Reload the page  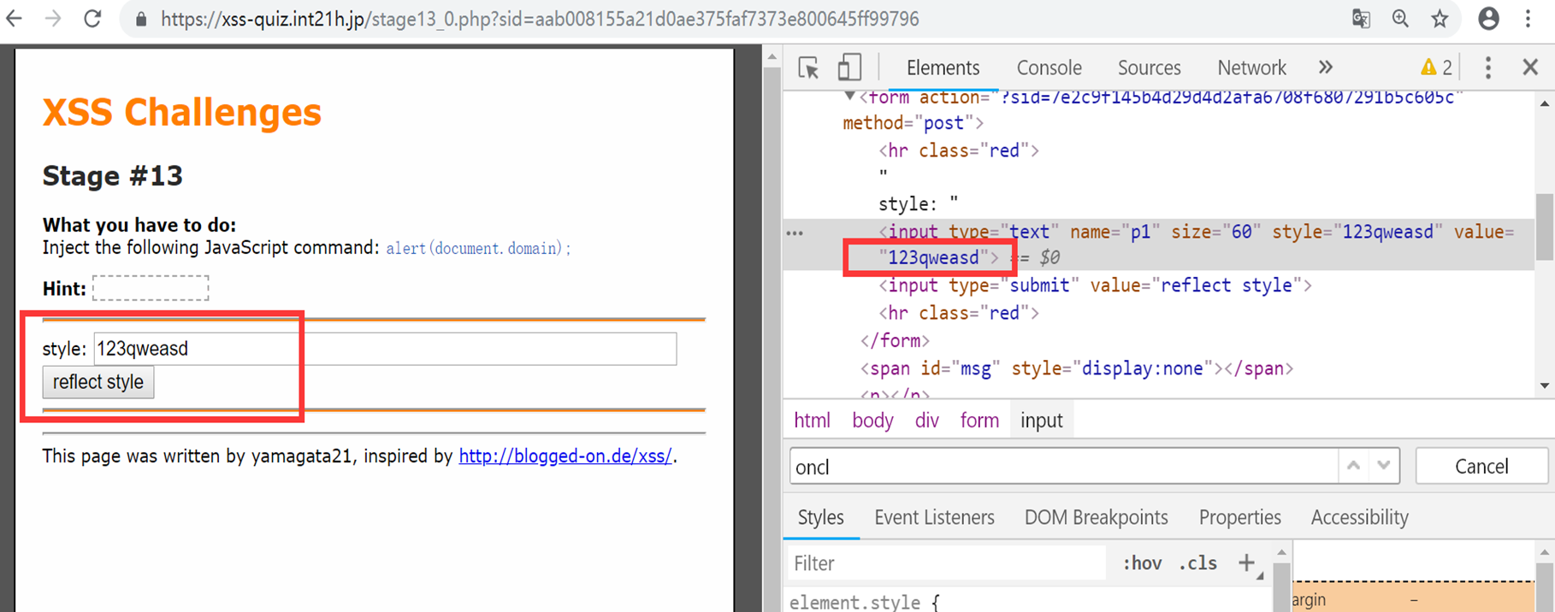pyautogui.click(x=92, y=19)
